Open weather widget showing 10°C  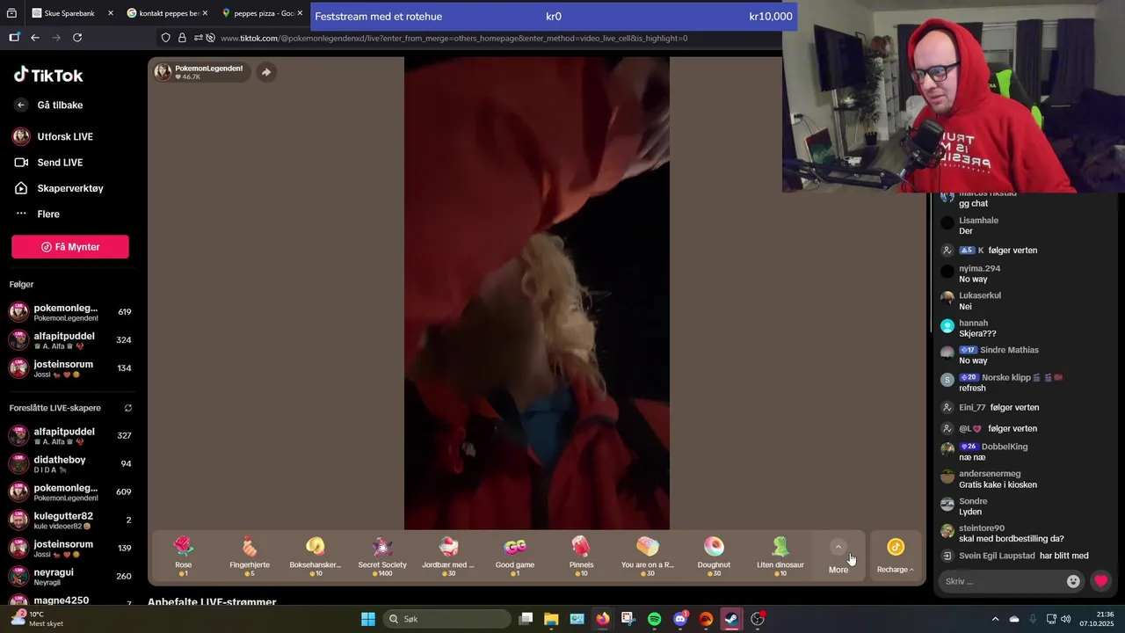[37, 618]
